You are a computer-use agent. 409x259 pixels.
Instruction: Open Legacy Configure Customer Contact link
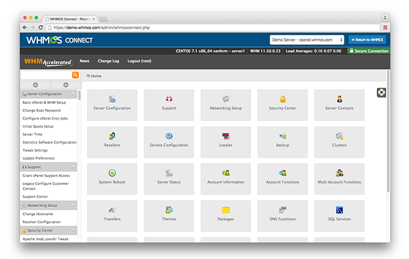(x=45, y=186)
